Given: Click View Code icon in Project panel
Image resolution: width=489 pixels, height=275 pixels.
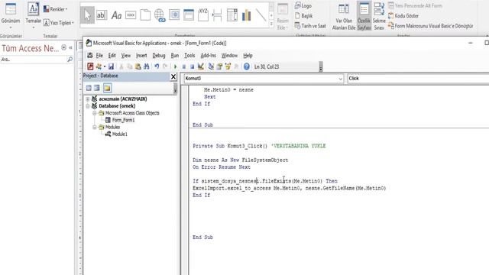Looking at the screenshot, I should click(89, 88).
